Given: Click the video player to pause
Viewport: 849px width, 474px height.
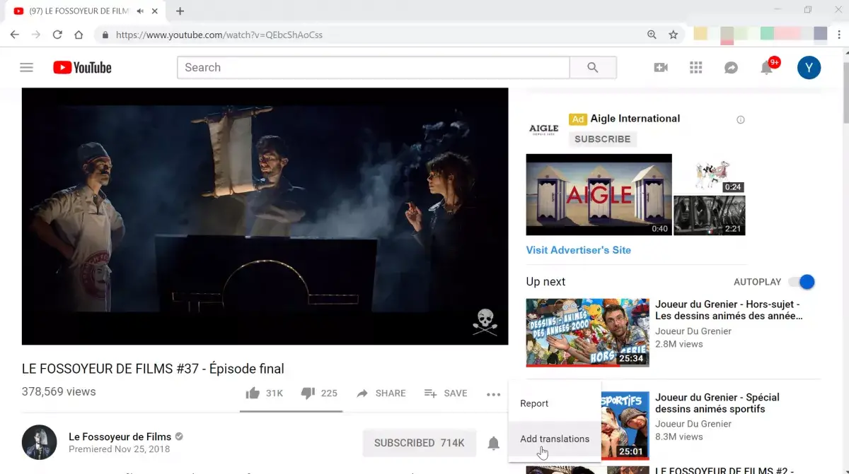Looking at the screenshot, I should pyautogui.click(x=265, y=216).
